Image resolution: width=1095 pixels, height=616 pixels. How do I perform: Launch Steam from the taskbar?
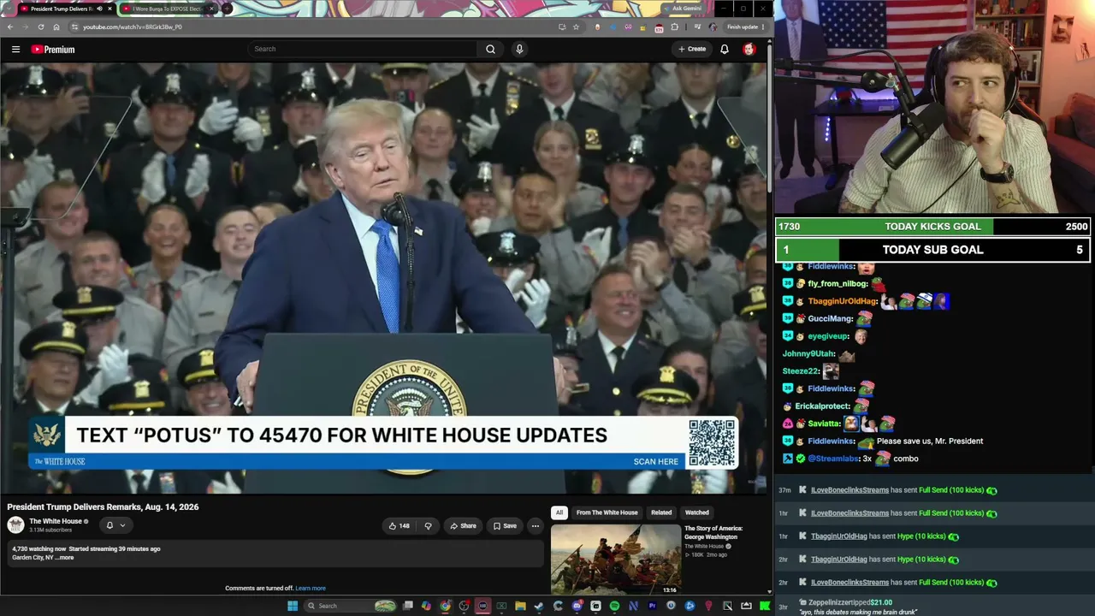tap(538, 606)
